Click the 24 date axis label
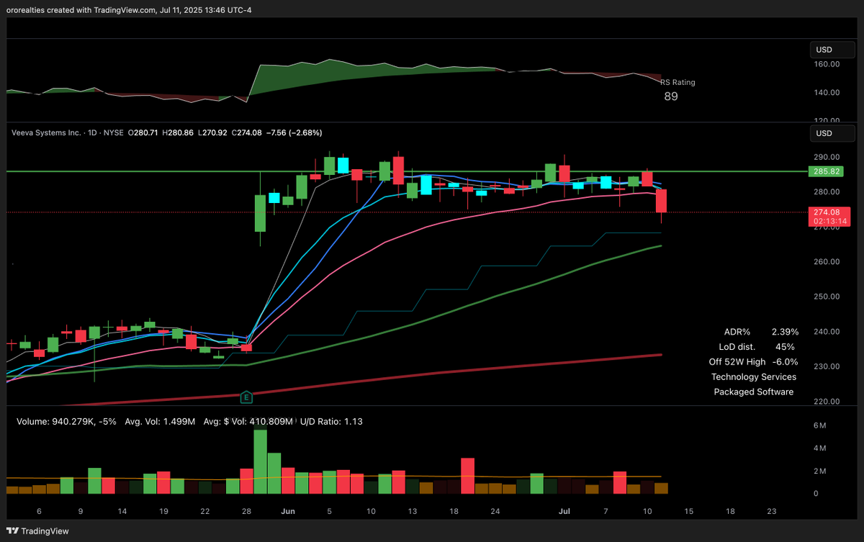Image resolution: width=864 pixels, height=542 pixels. tap(495, 511)
